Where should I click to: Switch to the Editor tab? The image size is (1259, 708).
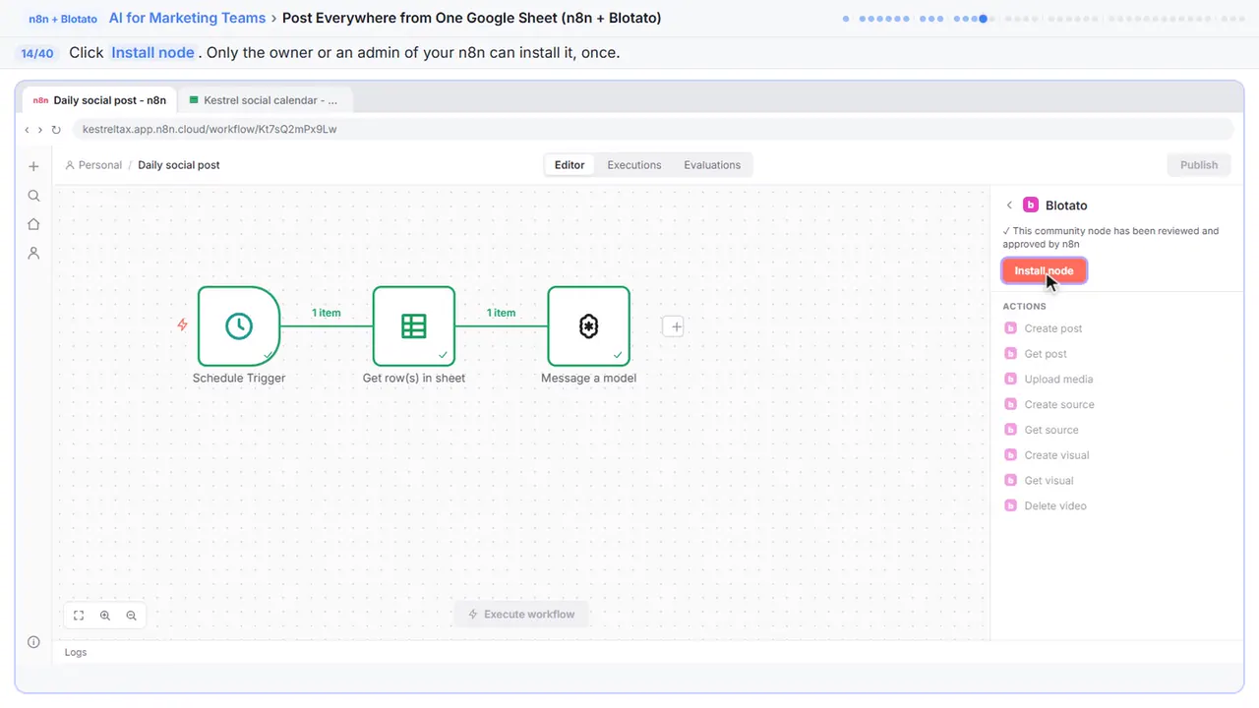[x=570, y=165]
